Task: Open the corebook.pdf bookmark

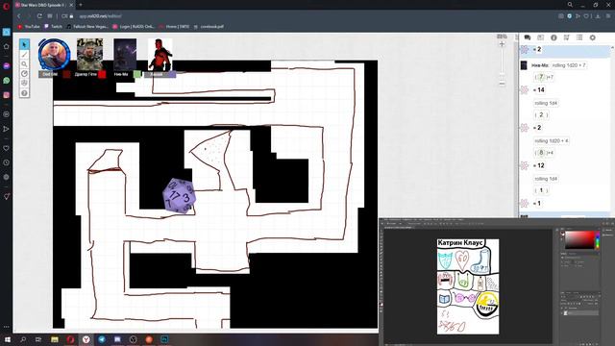Action: click(209, 27)
